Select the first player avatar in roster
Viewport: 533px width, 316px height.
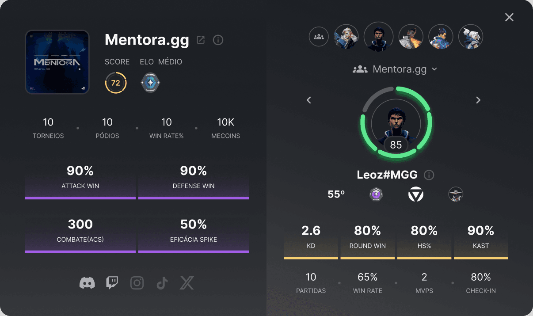(x=346, y=36)
